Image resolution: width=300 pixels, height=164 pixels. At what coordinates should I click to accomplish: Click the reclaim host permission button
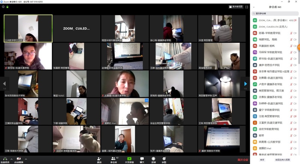pos(282,159)
